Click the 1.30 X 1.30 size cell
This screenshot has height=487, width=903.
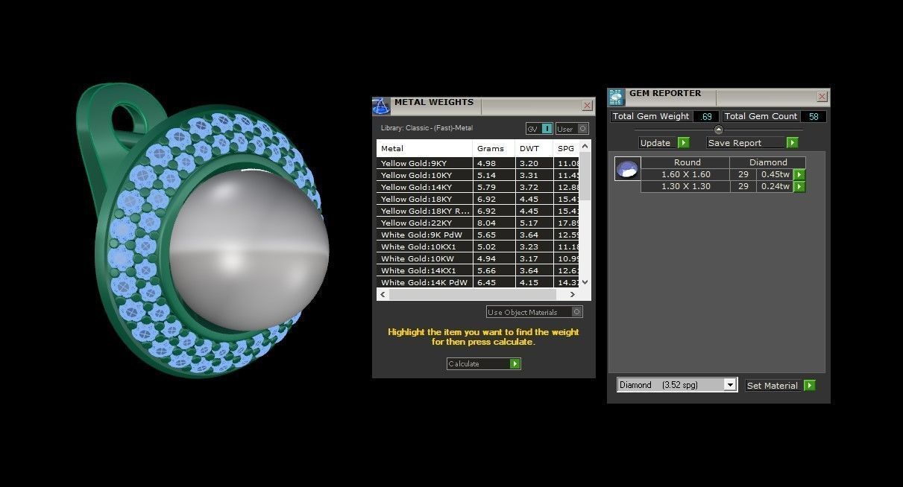tap(685, 186)
